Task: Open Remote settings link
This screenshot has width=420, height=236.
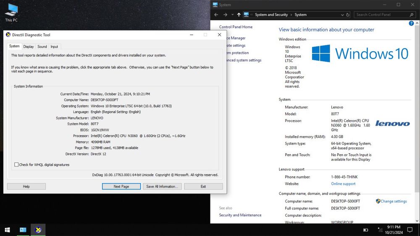Action: [x=236, y=45]
